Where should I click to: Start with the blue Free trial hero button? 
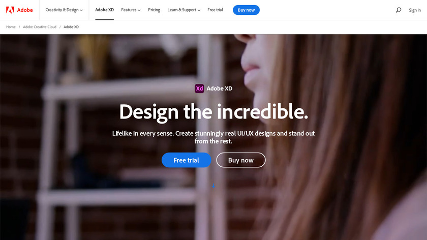[x=186, y=160]
